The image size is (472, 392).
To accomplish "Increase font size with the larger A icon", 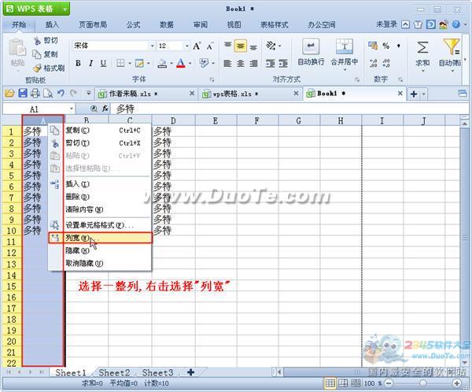I will tap(197, 46).
